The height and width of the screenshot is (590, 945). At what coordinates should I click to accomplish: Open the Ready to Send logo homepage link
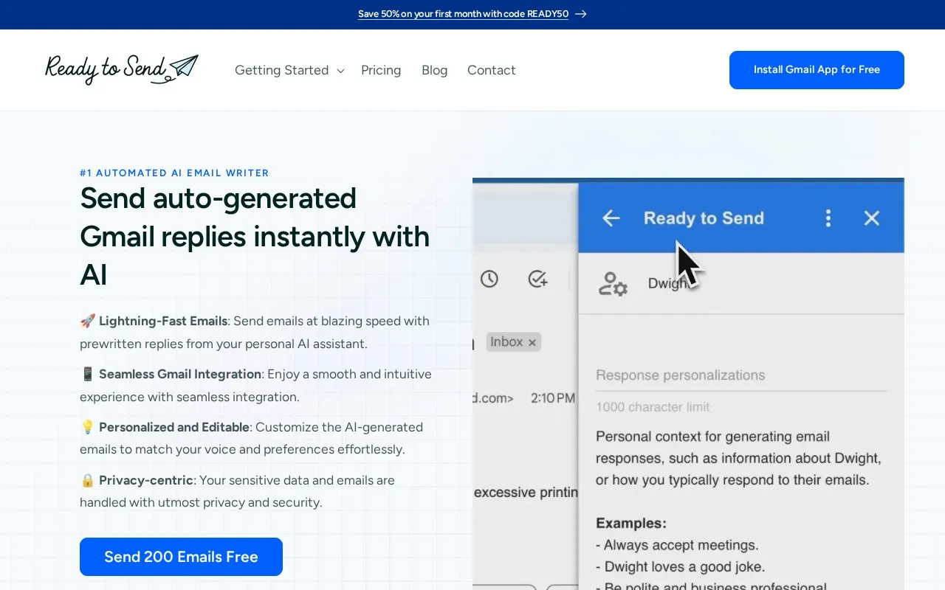point(121,70)
